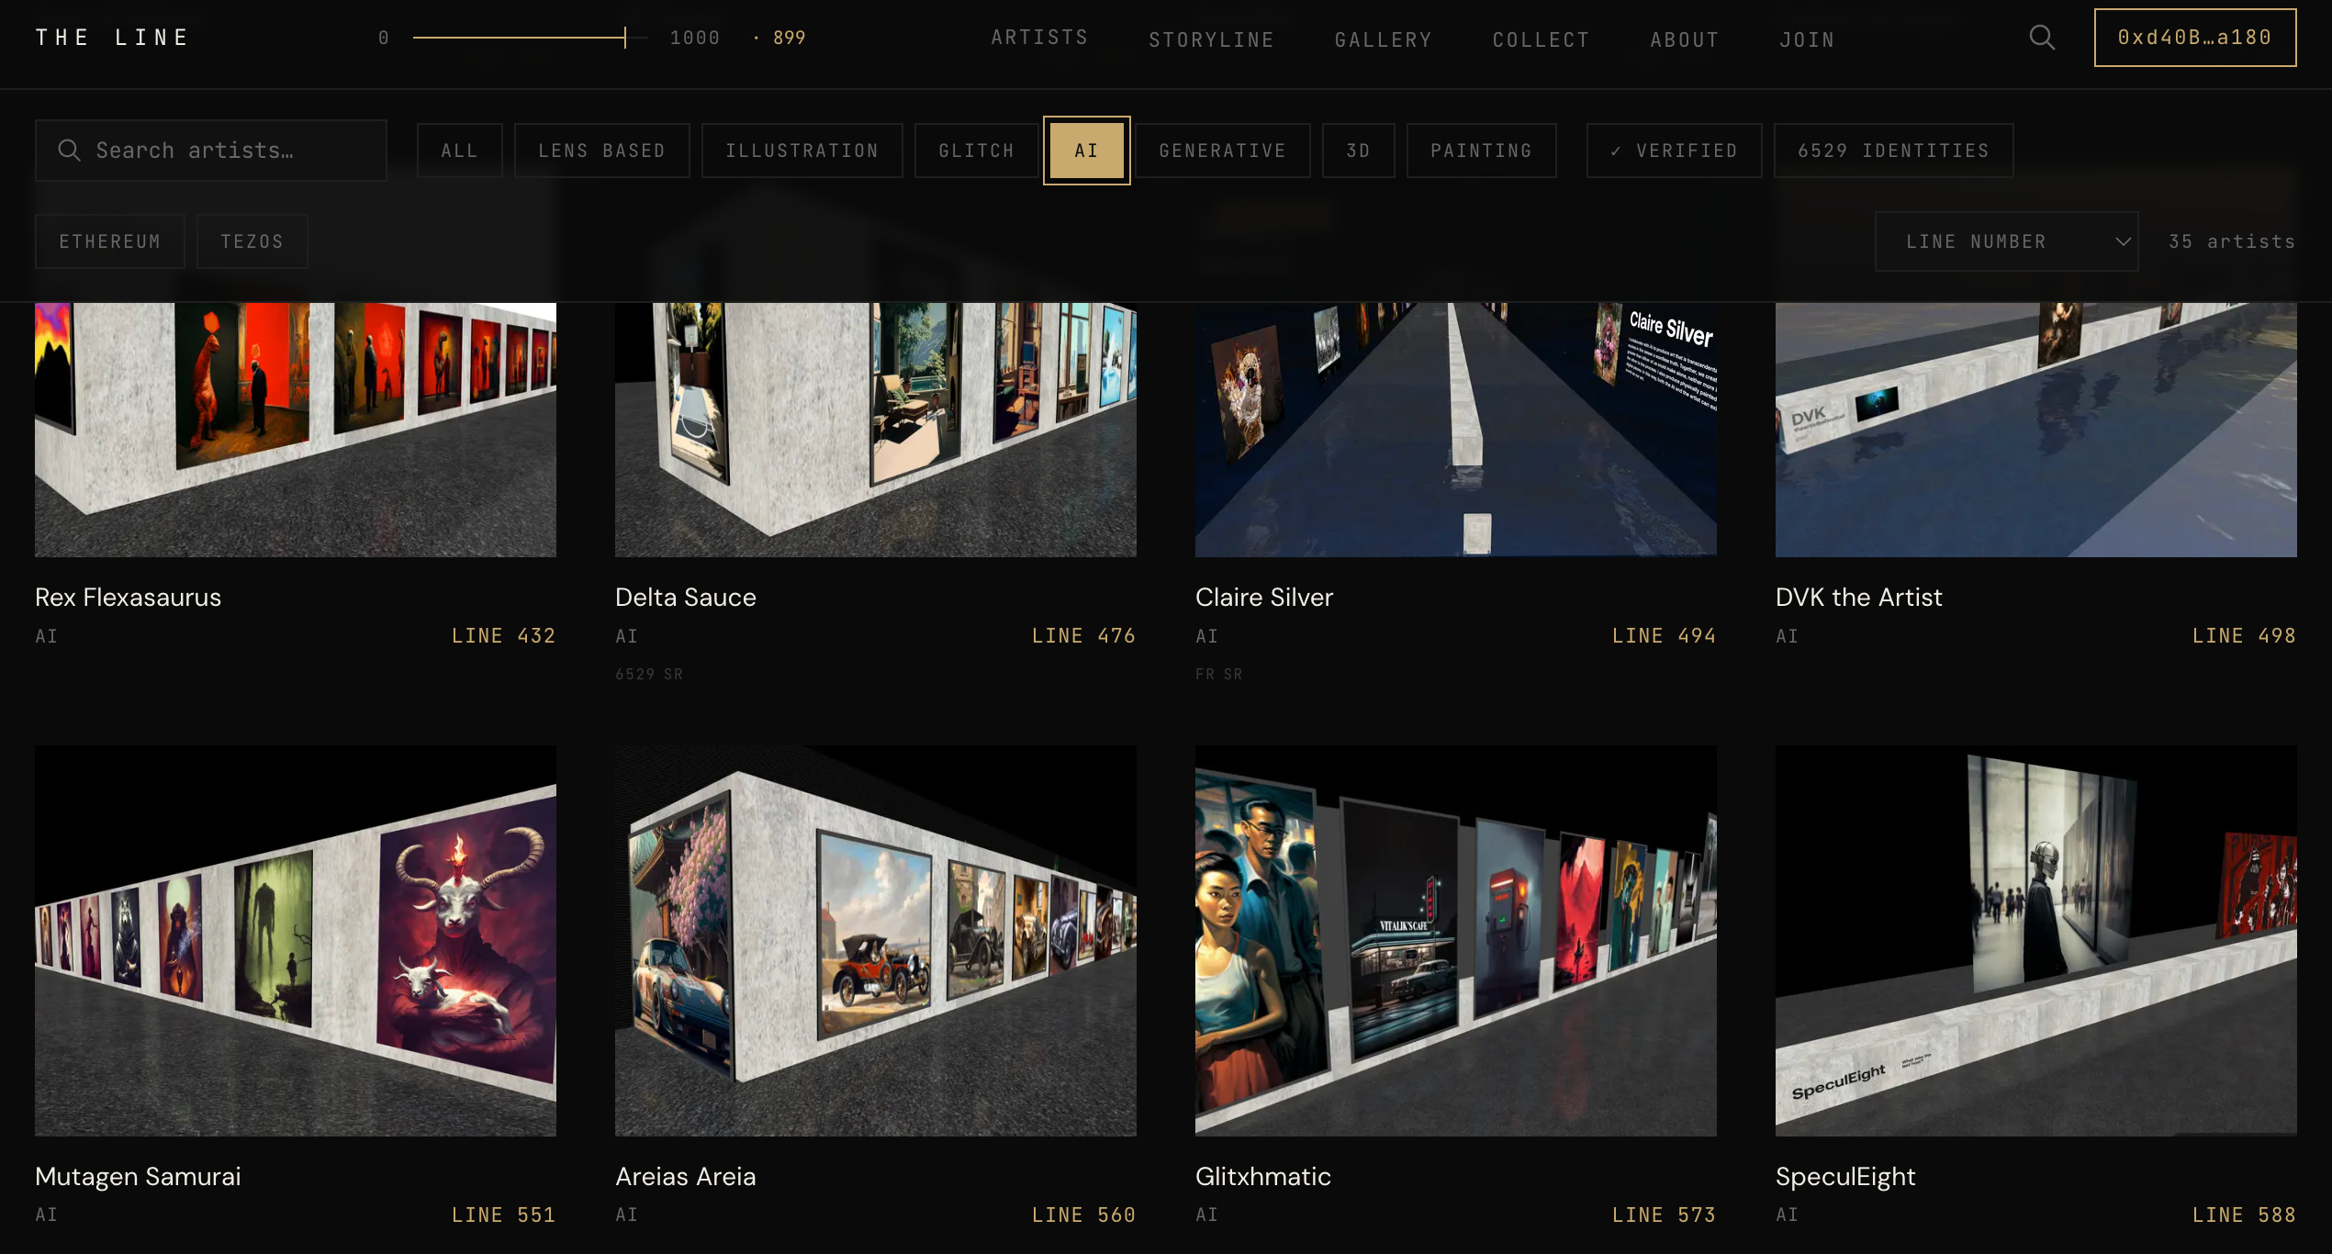The image size is (2332, 1254).
Task: Click the sort dropdown chevron arrow
Action: pyautogui.click(x=2123, y=241)
